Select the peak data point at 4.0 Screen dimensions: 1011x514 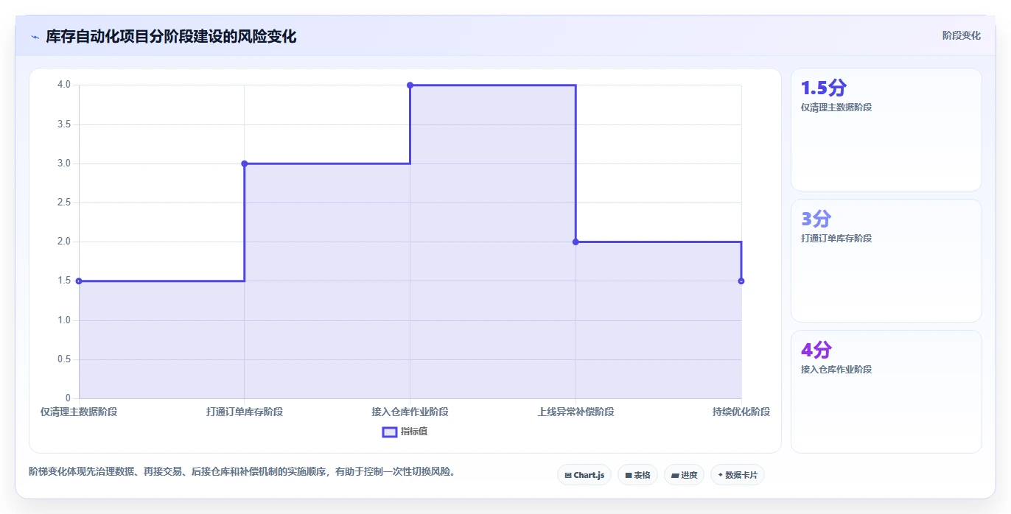point(410,85)
